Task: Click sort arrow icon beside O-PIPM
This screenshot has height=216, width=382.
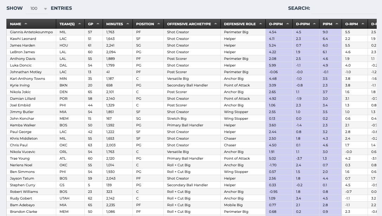Action: coord(287,23)
